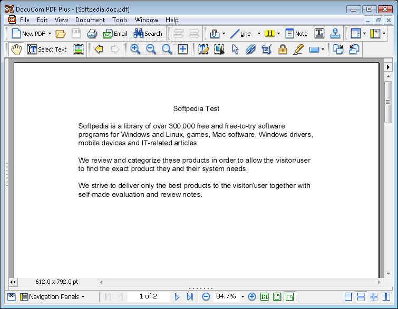
Task: Open the Document menu
Action: click(90, 20)
